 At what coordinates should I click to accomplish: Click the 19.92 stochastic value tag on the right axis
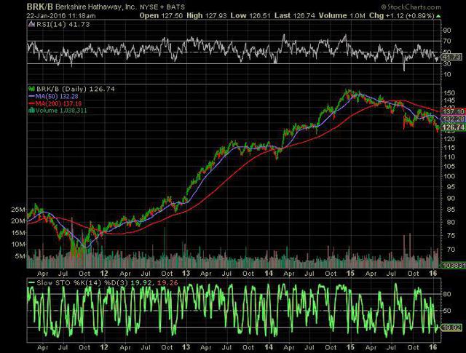(451, 328)
